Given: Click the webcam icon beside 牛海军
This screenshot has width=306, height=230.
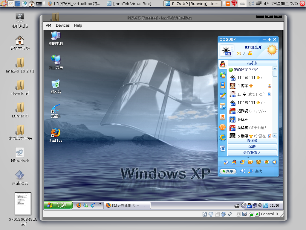Looking at the screenshot, I should coord(270,86).
